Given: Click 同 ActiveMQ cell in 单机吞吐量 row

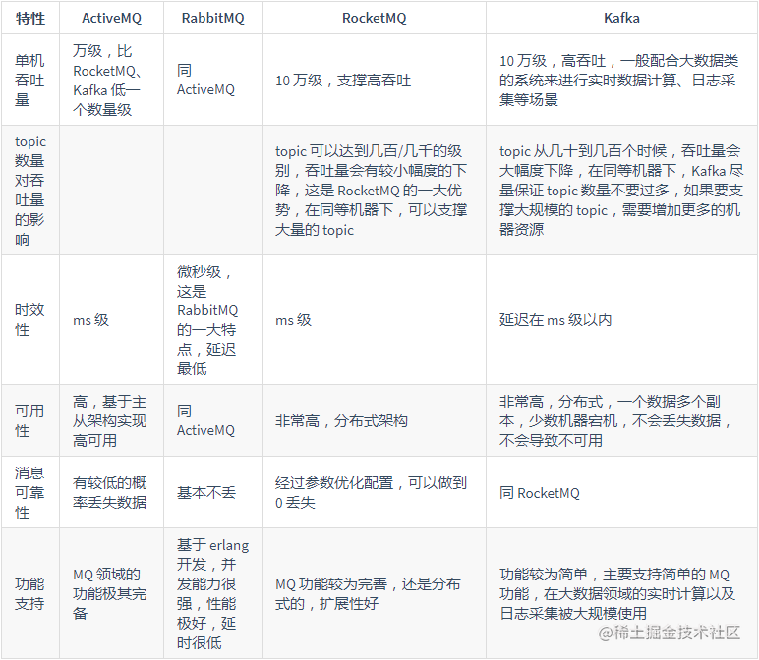Looking at the screenshot, I should 212,80.
